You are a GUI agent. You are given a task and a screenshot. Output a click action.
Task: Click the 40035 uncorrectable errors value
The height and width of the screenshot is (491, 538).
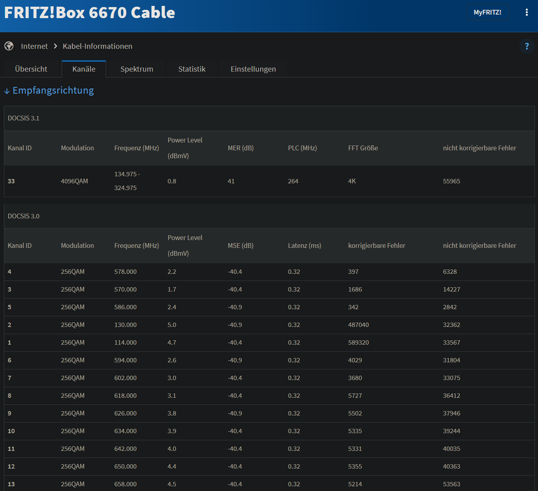(x=452, y=449)
